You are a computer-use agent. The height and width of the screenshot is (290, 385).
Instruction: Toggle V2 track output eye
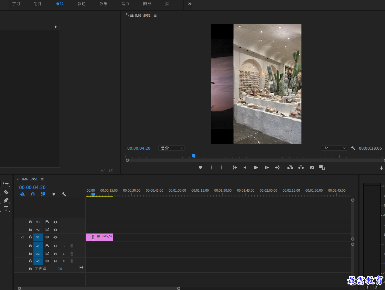[x=55, y=230]
